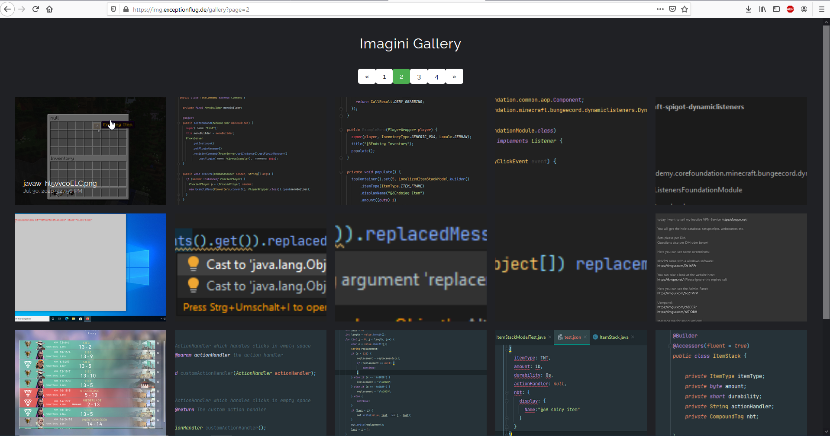Go to the browser home page

49,9
